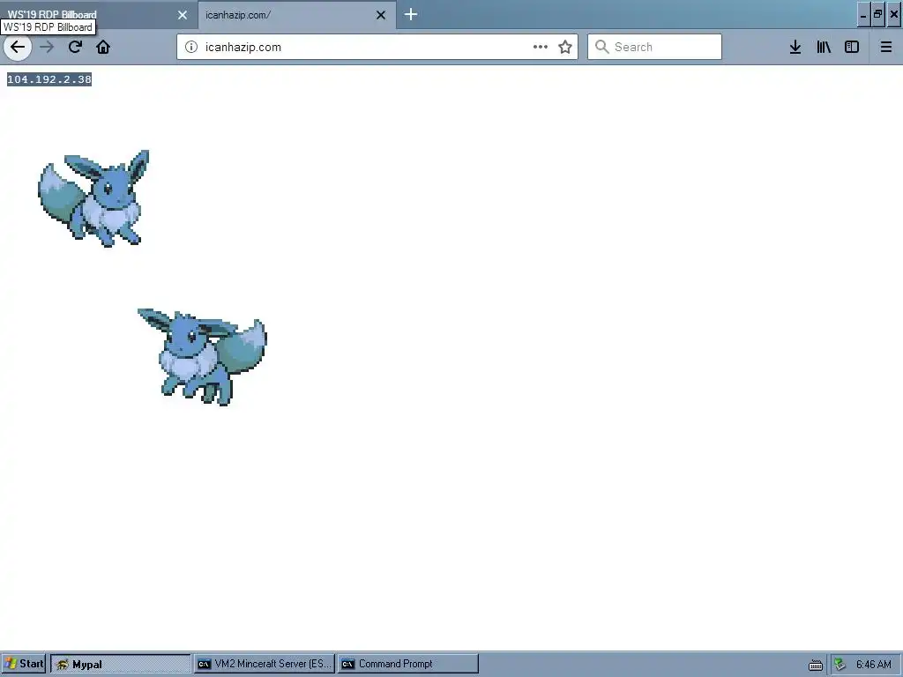Click the 6:46 AM system clock
This screenshot has height=677, width=903.
tap(874, 665)
